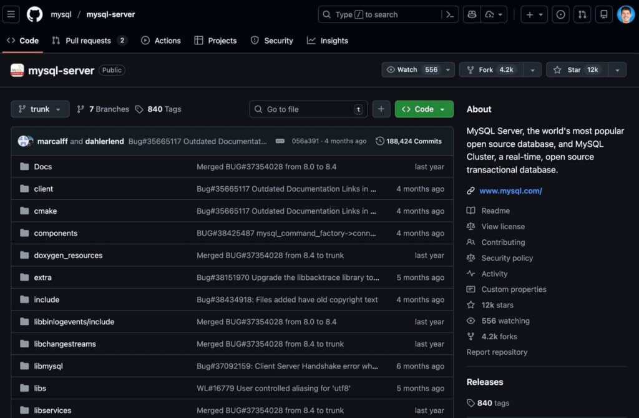Open commit history via the clock icon
The image size is (639, 418).
tap(380, 141)
